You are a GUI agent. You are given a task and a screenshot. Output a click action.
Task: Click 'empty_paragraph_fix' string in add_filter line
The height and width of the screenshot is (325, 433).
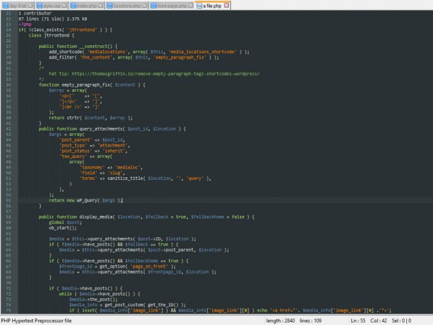pos(180,57)
